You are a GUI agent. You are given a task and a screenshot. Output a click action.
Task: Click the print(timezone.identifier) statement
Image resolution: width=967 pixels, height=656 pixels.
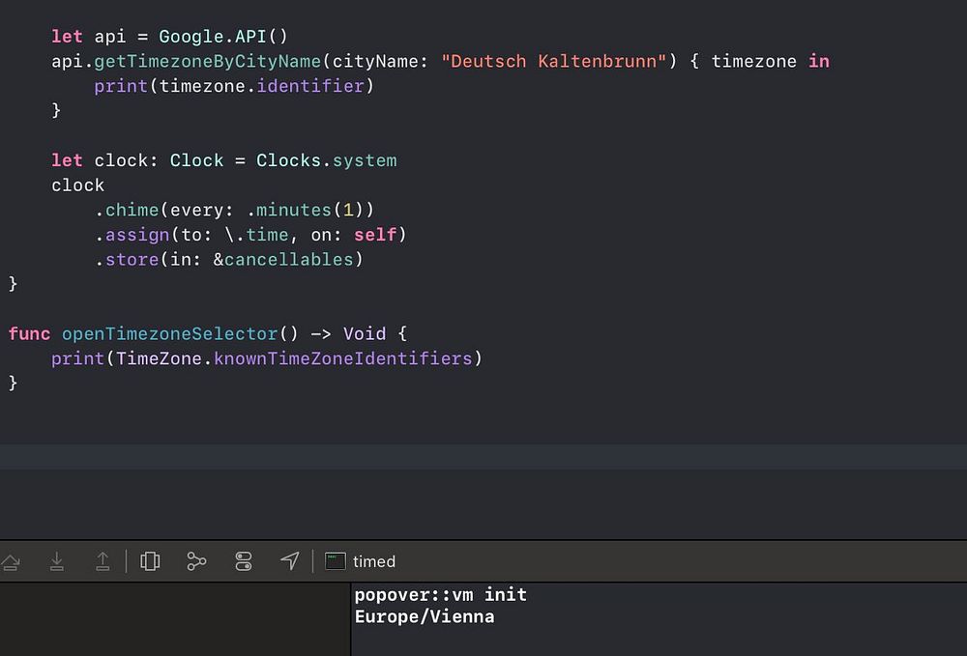coord(234,86)
